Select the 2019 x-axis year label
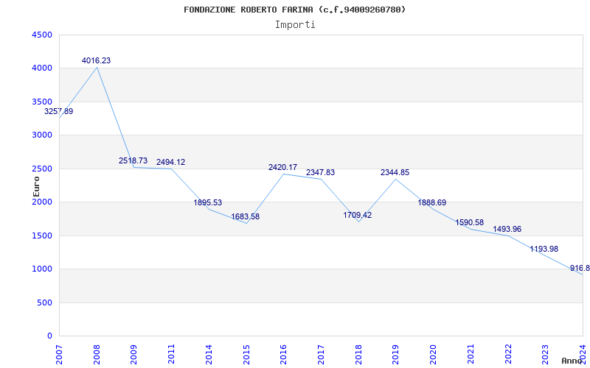Screen dimensions: 590x368 [x=396, y=355]
